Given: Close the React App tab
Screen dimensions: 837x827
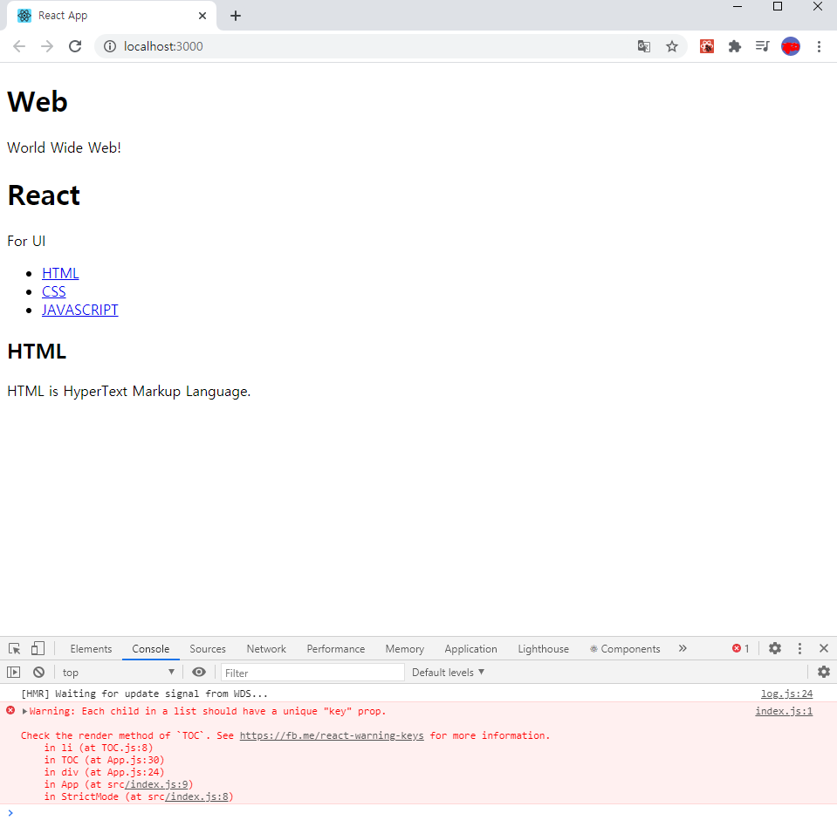Looking at the screenshot, I should click(x=202, y=16).
